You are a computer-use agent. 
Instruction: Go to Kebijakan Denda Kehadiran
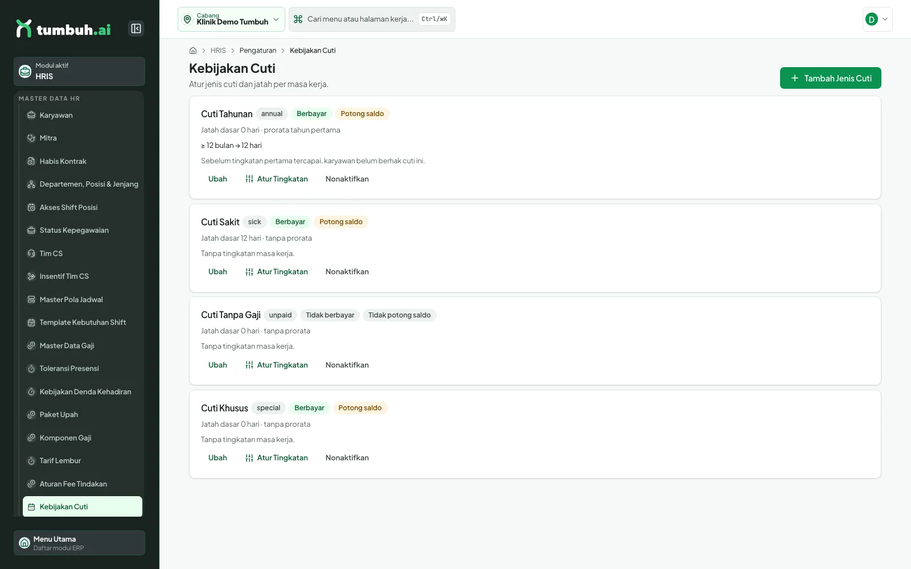[83, 392]
